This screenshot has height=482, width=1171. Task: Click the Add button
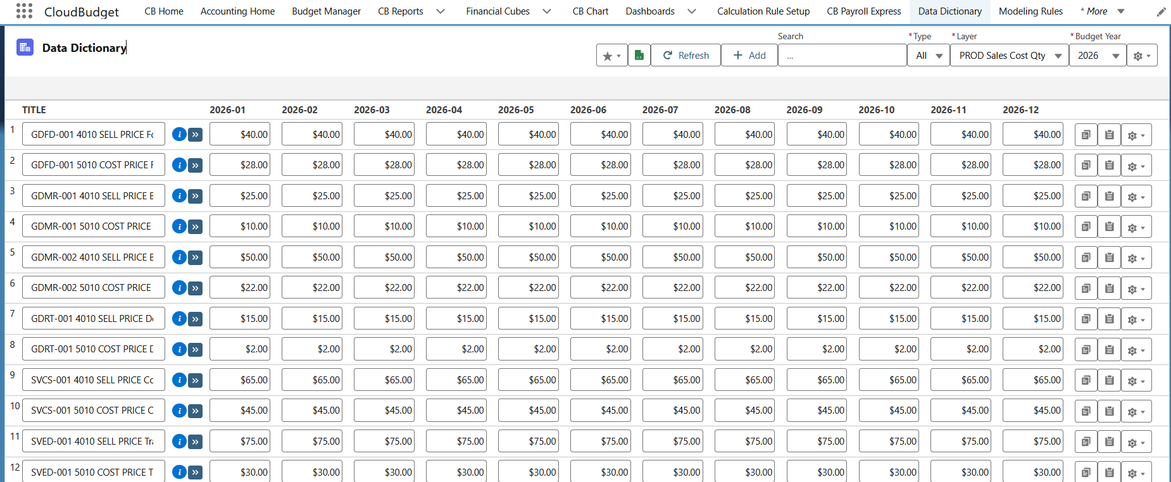[x=749, y=56]
